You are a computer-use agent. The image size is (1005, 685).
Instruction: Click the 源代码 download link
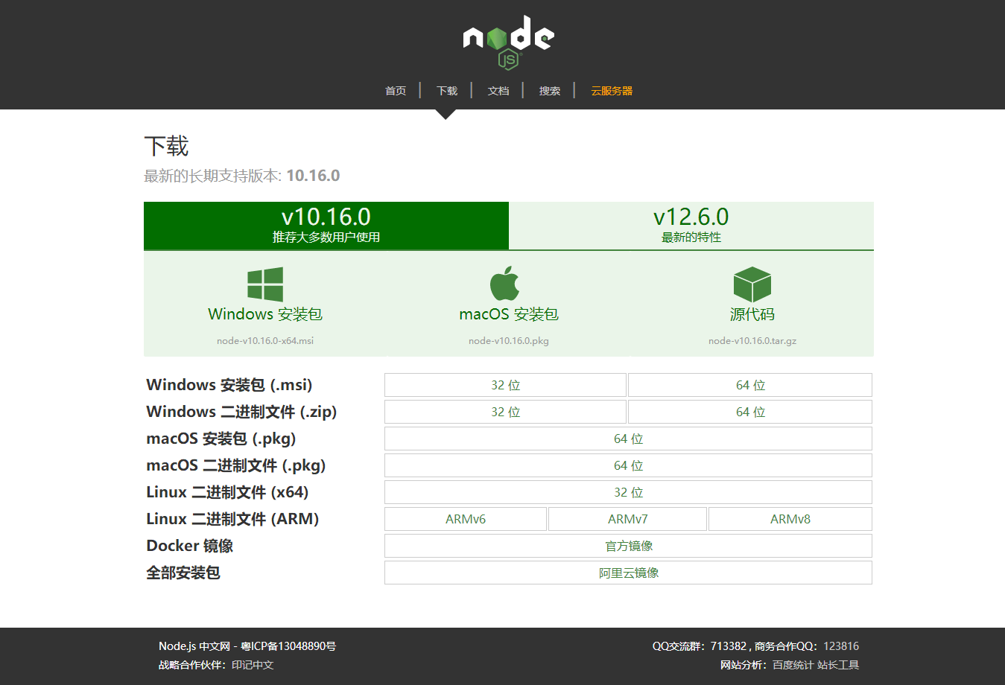(x=752, y=314)
